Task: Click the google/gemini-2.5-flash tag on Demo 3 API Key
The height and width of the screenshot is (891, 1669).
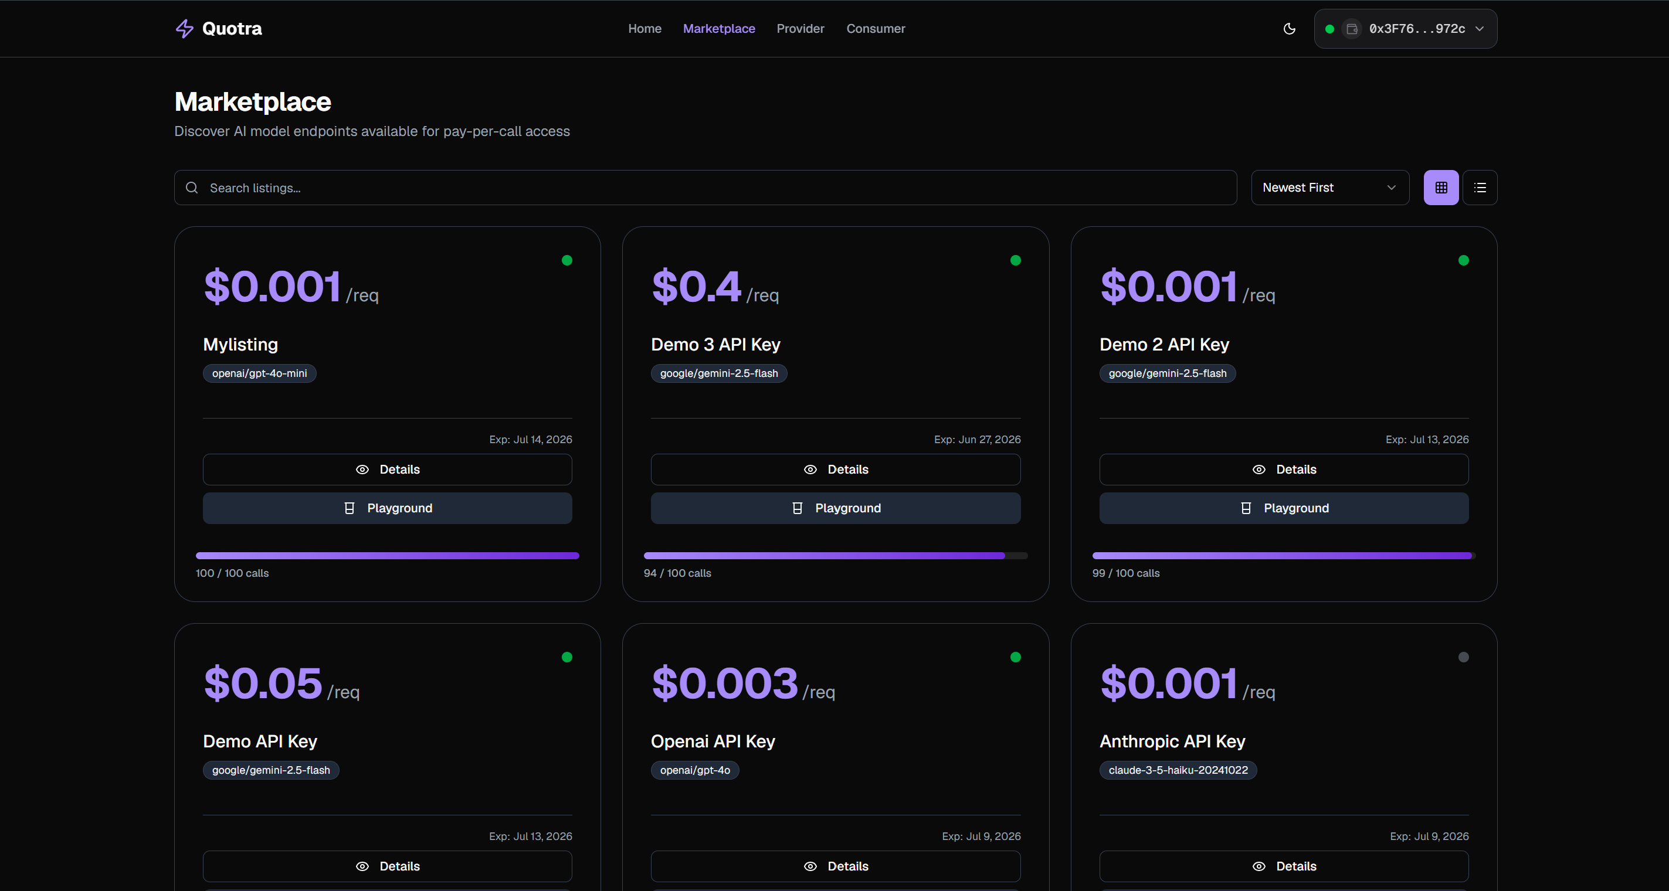Action: click(x=719, y=373)
